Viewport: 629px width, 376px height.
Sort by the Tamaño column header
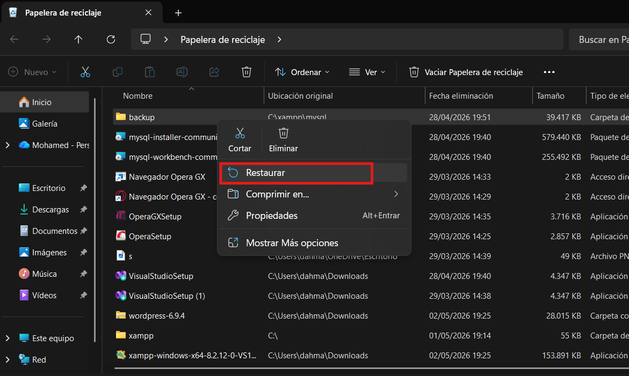[551, 95]
